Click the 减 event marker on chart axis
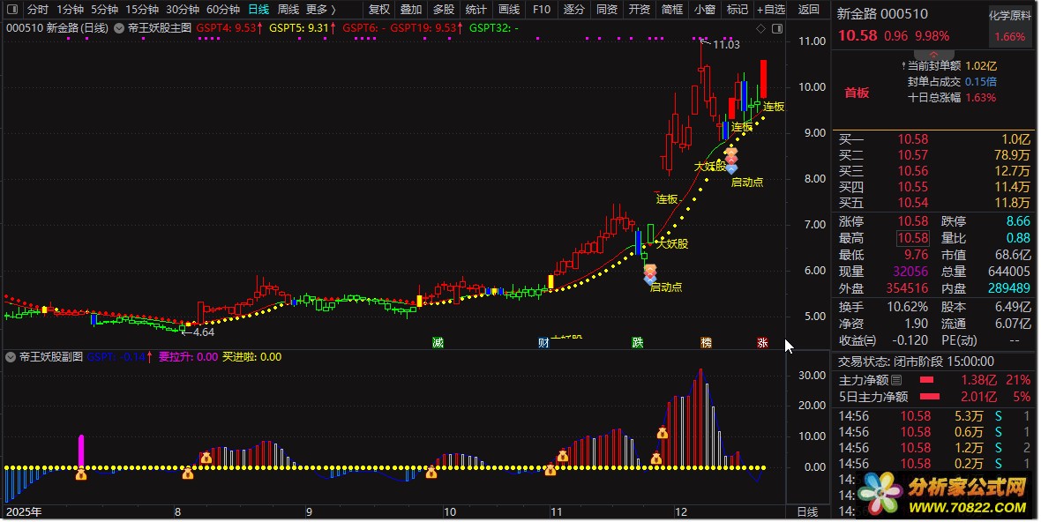This screenshot has width=1041, height=522. (438, 342)
